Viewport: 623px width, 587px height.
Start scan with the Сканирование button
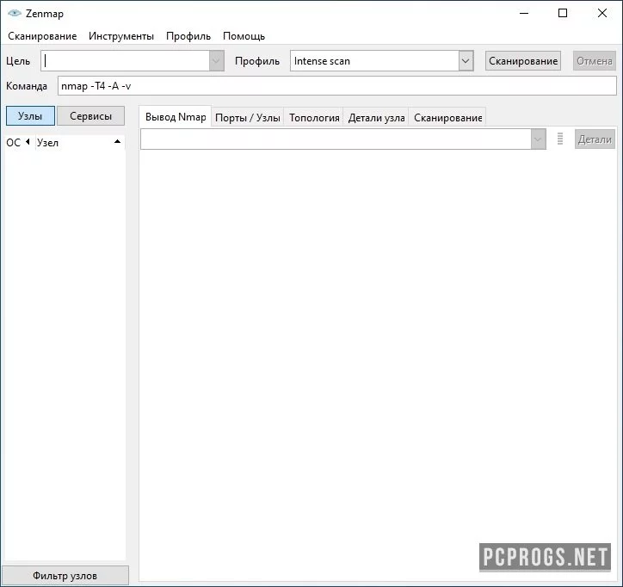523,61
